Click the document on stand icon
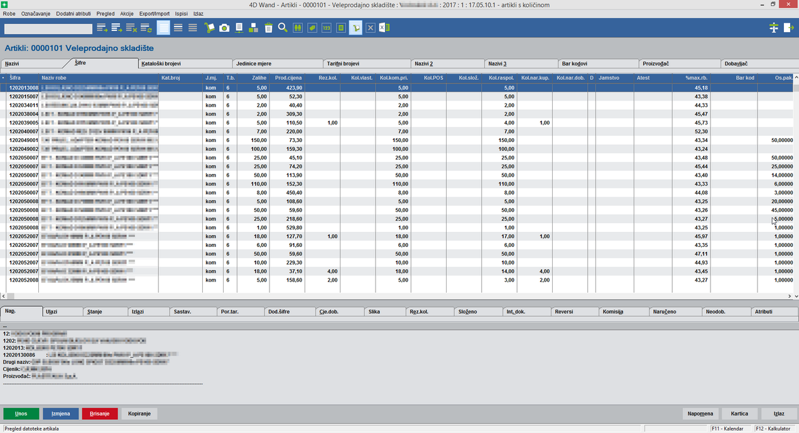Viewport: 799px width, 433px height. point(239,28)
